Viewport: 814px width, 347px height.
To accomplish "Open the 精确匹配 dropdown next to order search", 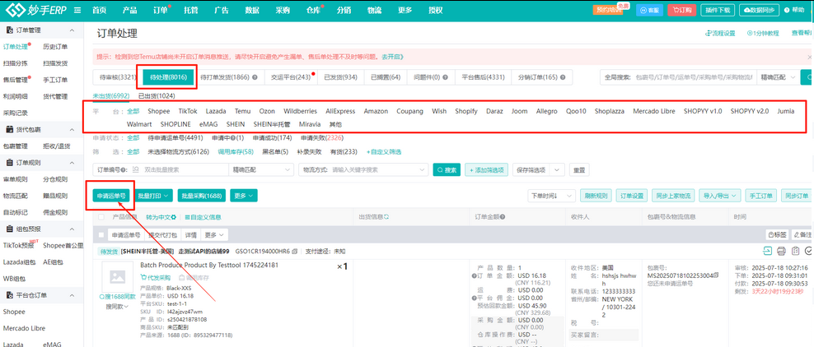I will pyautogui.click(x=260, y=169).
